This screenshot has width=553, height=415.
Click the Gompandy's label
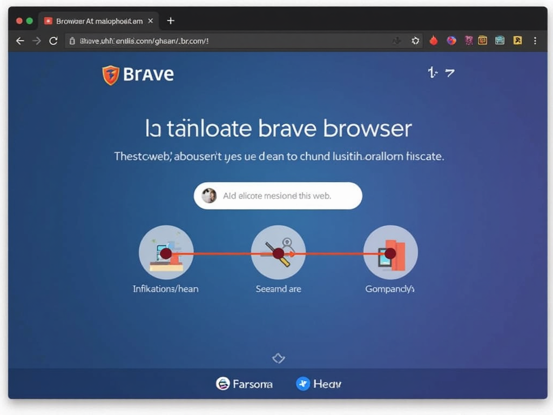390,289
